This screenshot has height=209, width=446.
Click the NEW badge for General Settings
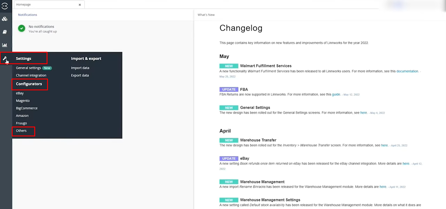pos(229,108)
